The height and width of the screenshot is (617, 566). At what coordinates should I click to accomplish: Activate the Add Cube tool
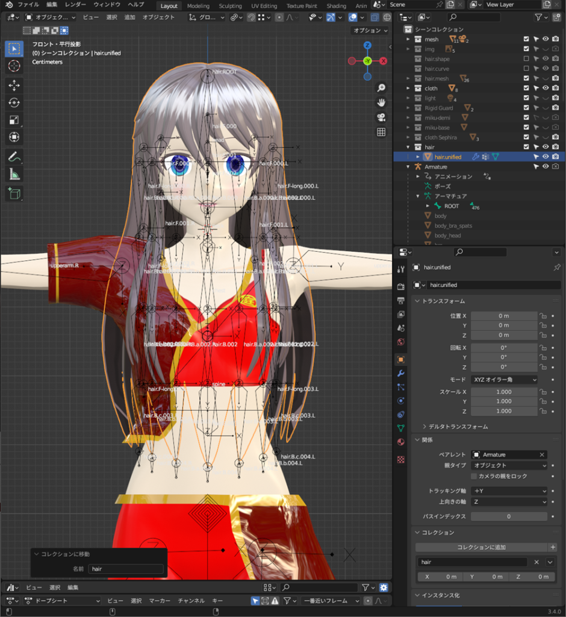pyautogui.click(x=14, y=193)
